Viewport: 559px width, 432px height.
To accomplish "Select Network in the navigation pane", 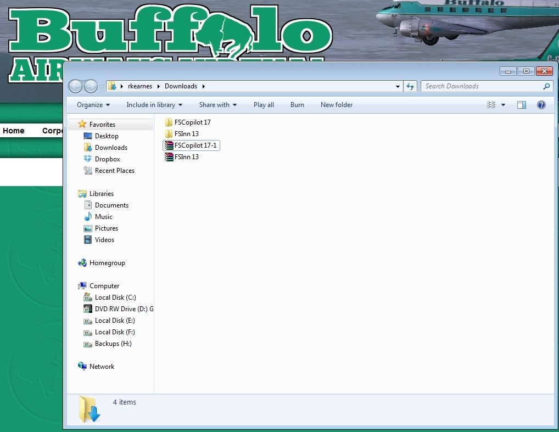I will pos(102,367).
